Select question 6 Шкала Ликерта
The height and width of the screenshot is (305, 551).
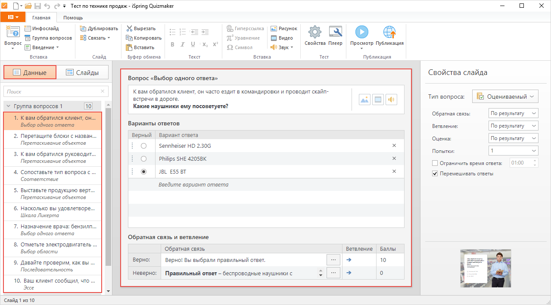pyautogui.click(x=53, y=212)
